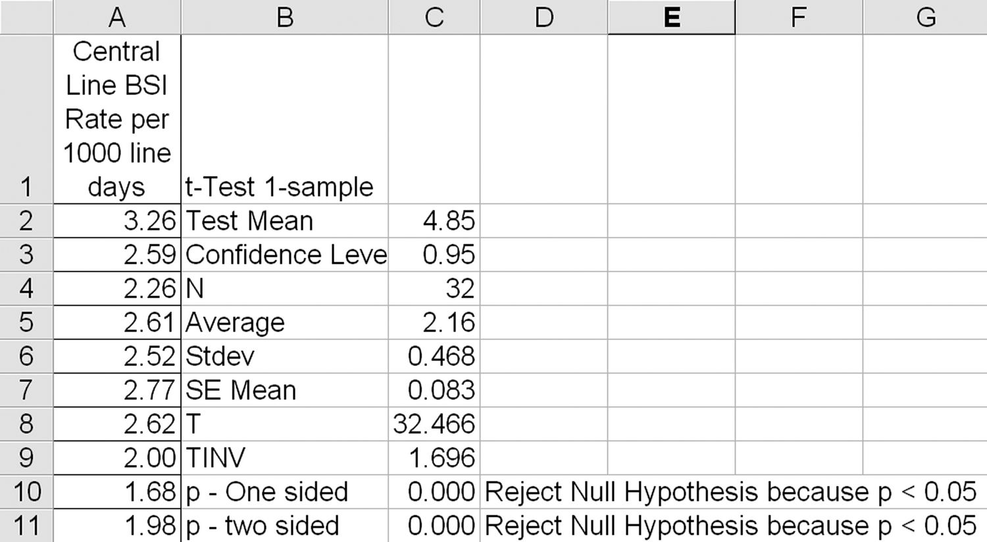This screenshot has width=987, height=542.
Task: Click the Average value 2.16 cell
Action: pos(434,323)
